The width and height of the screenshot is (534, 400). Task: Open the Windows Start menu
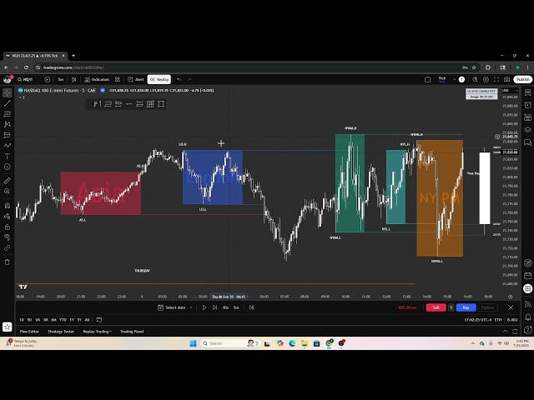[x=193, y=343]
